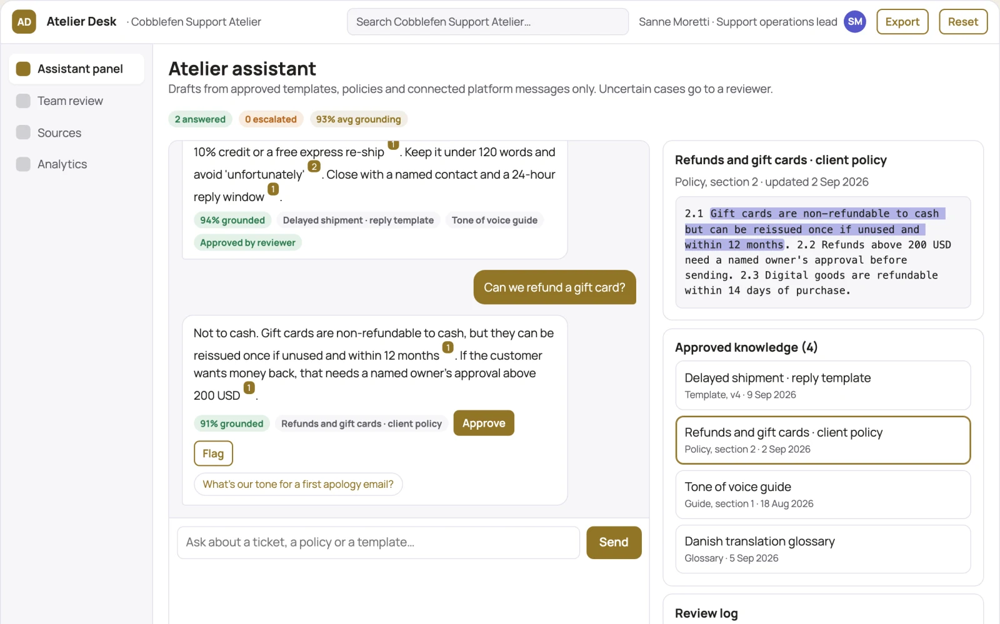Viewport: 1000px width, 624px height.
Task: Select the Refunds and gift cards knowledge card
Action: tap(823, 440)
